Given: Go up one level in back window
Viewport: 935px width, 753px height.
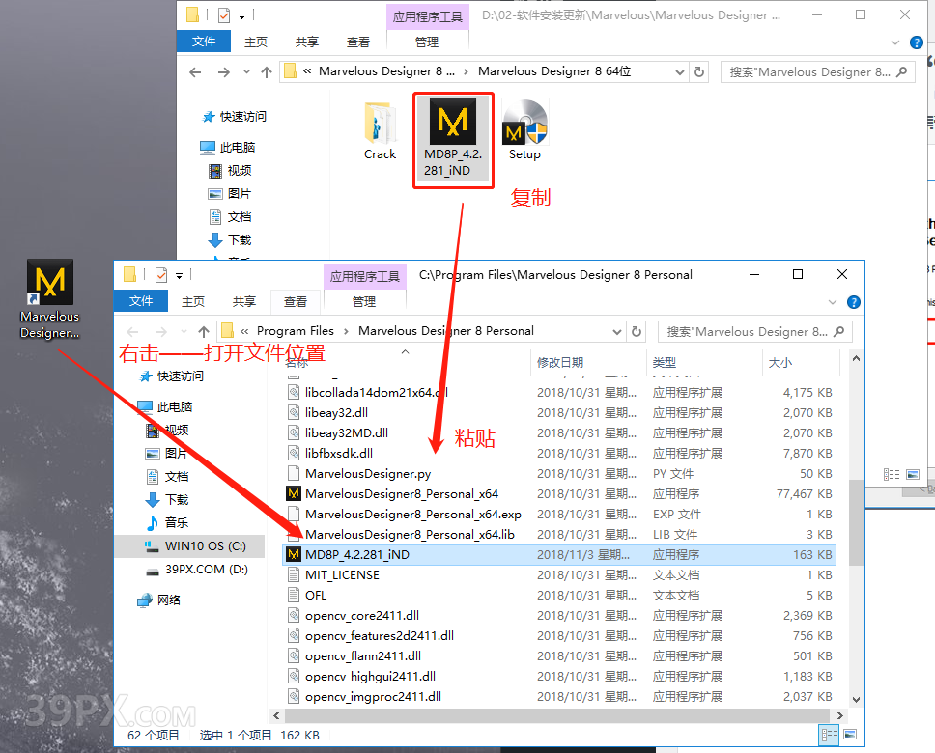Looking at the screenshot, I should coord(267,72).
